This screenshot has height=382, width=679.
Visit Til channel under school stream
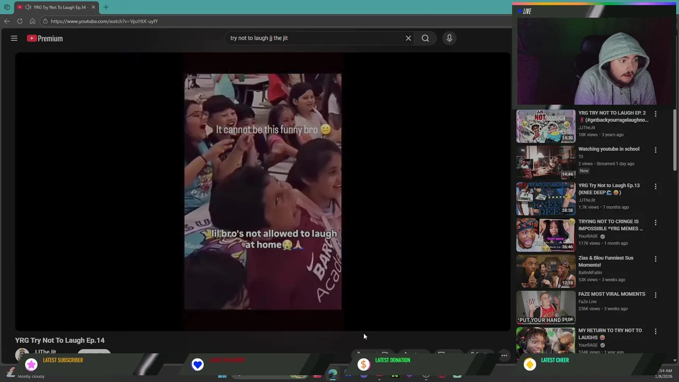tap(581, 157)
